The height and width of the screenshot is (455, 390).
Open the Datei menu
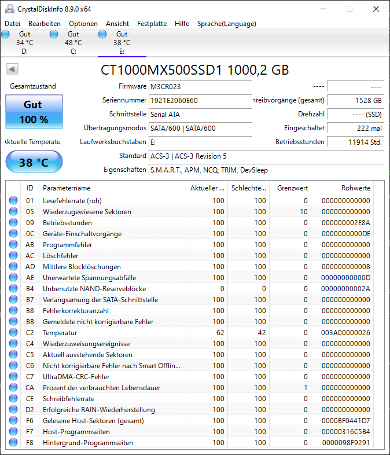[13, 24]
